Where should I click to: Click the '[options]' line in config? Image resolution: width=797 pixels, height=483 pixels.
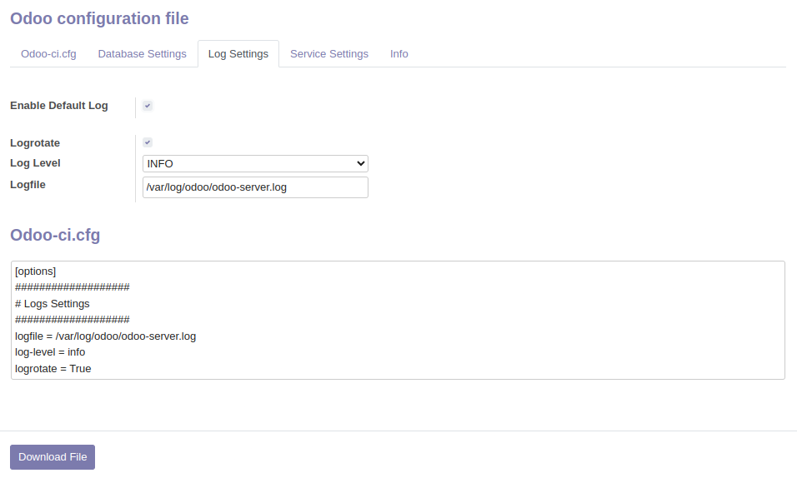pos(36,271)
